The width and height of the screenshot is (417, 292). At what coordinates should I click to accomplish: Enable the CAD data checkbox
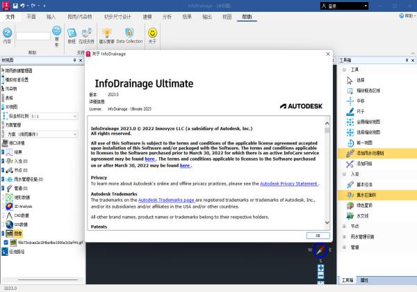3,216
